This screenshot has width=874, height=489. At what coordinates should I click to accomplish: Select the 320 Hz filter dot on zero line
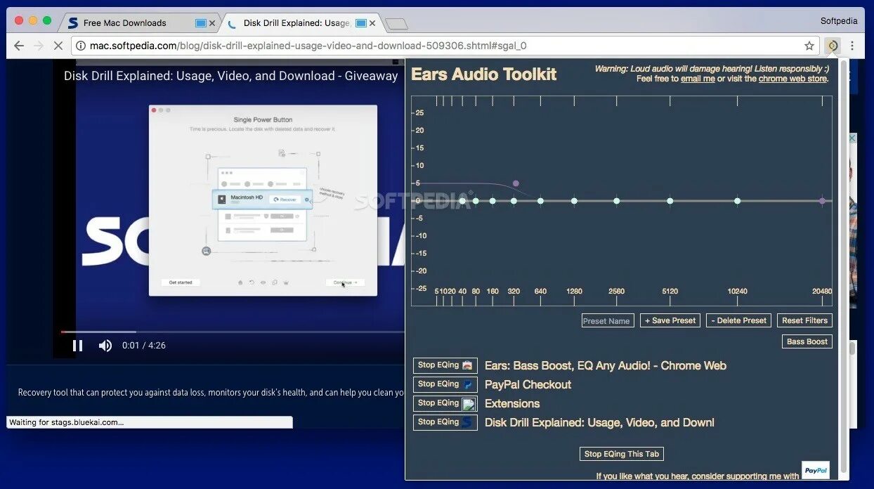point(514,201)
